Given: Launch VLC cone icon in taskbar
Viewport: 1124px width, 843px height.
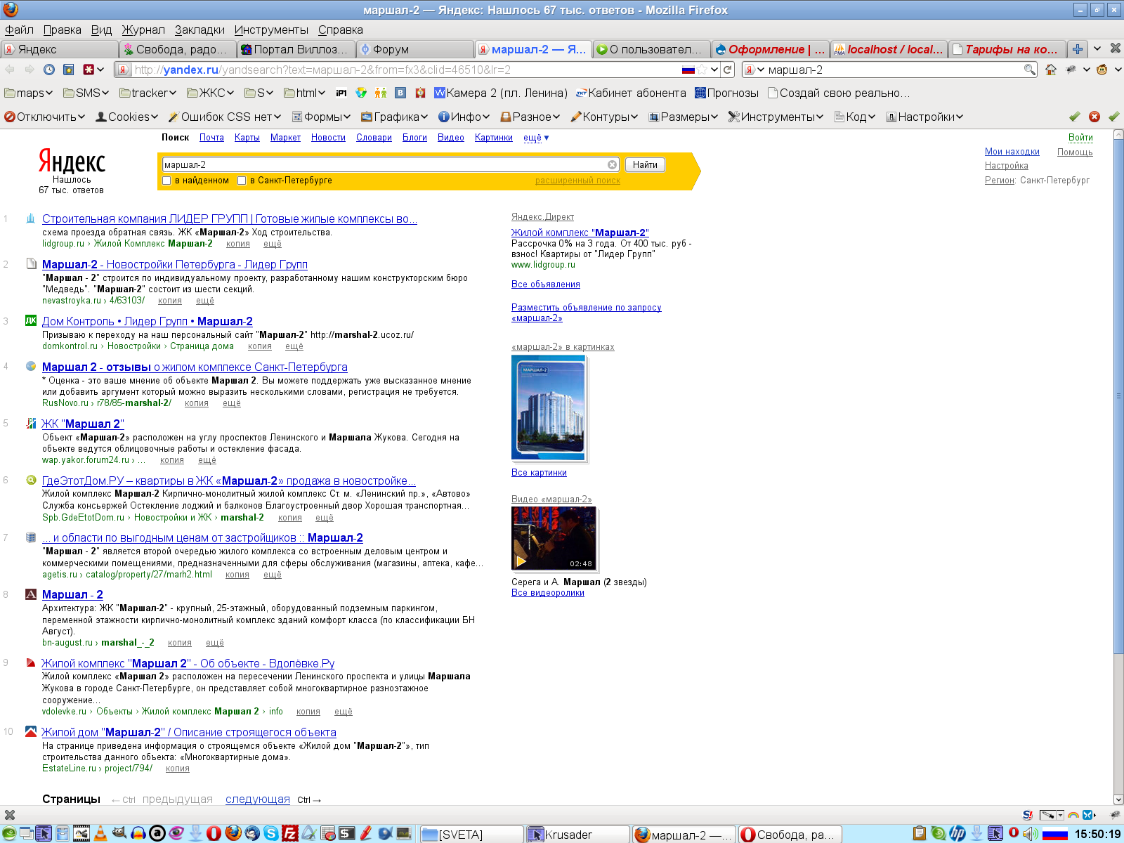Looking at the screenshot, I should (x=100, y=834).
